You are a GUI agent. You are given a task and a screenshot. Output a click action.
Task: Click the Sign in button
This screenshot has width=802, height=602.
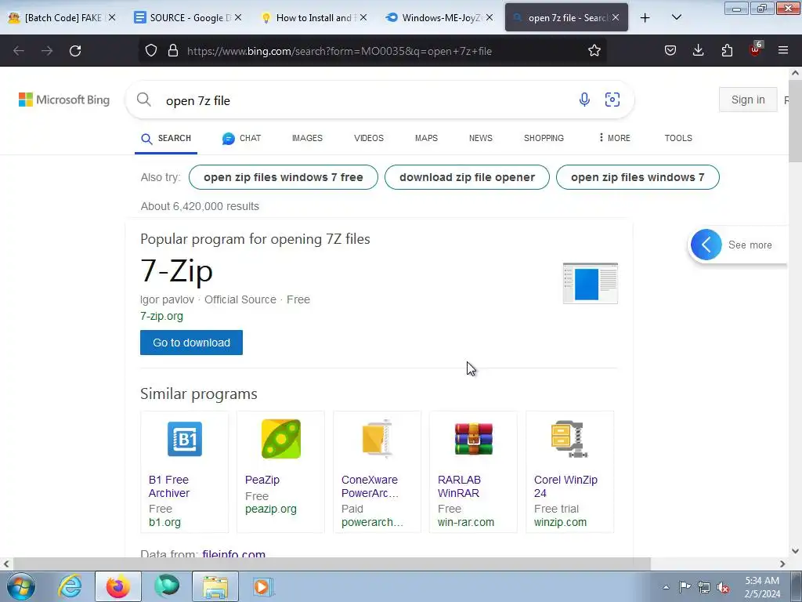tap(748, 100)
